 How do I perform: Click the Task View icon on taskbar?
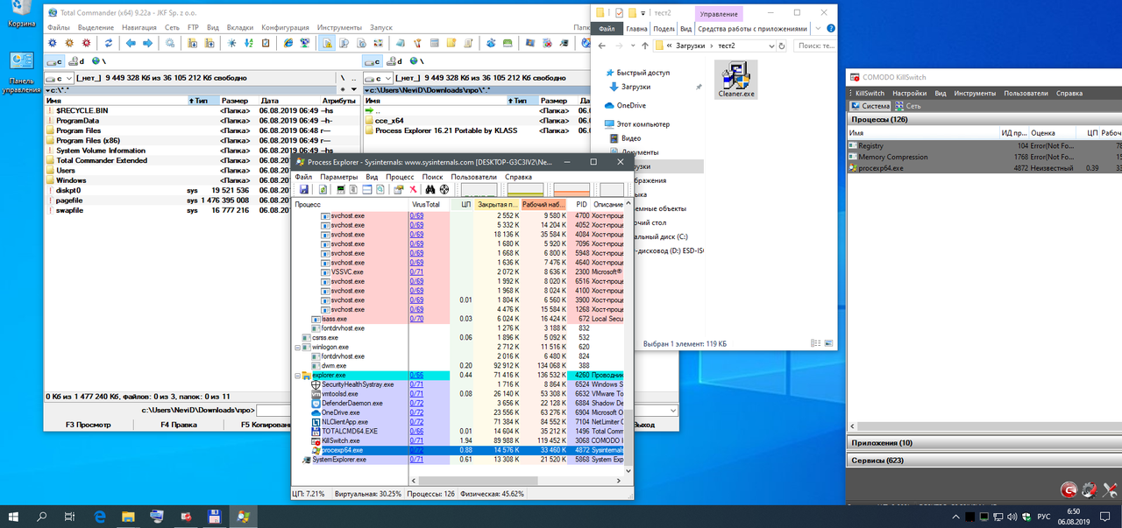(70, 517)
